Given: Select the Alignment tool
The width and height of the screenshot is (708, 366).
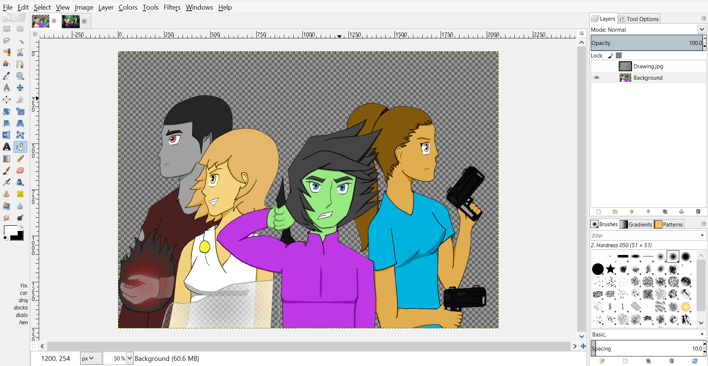Looking at the screenshot, I should pyautogui.click(x=7, y=100).
